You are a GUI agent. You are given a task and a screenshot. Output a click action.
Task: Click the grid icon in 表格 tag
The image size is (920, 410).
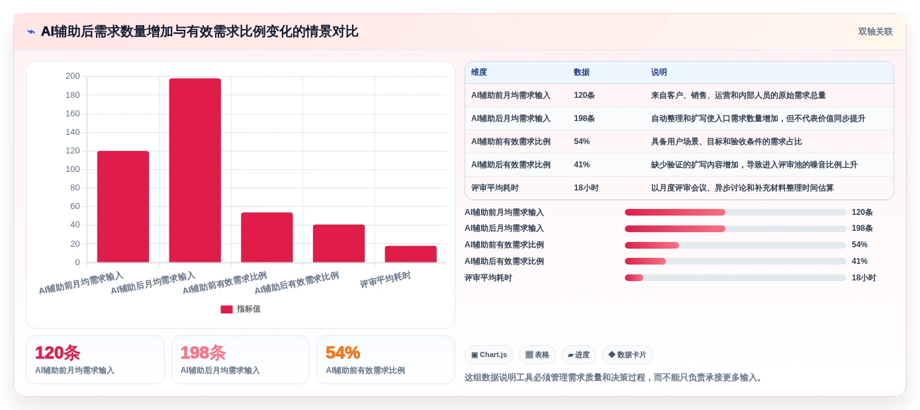[529, 355]
